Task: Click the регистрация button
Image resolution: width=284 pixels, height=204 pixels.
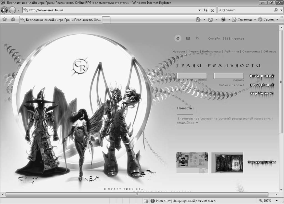Action: pyautogui.click(x=262, y=85)
